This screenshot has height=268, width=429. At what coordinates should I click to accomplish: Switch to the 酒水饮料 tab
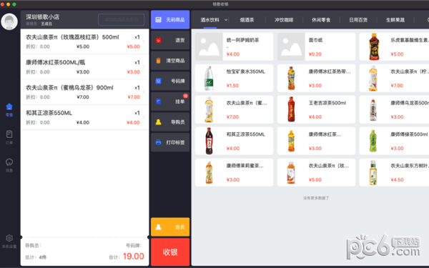click(209, 20)
